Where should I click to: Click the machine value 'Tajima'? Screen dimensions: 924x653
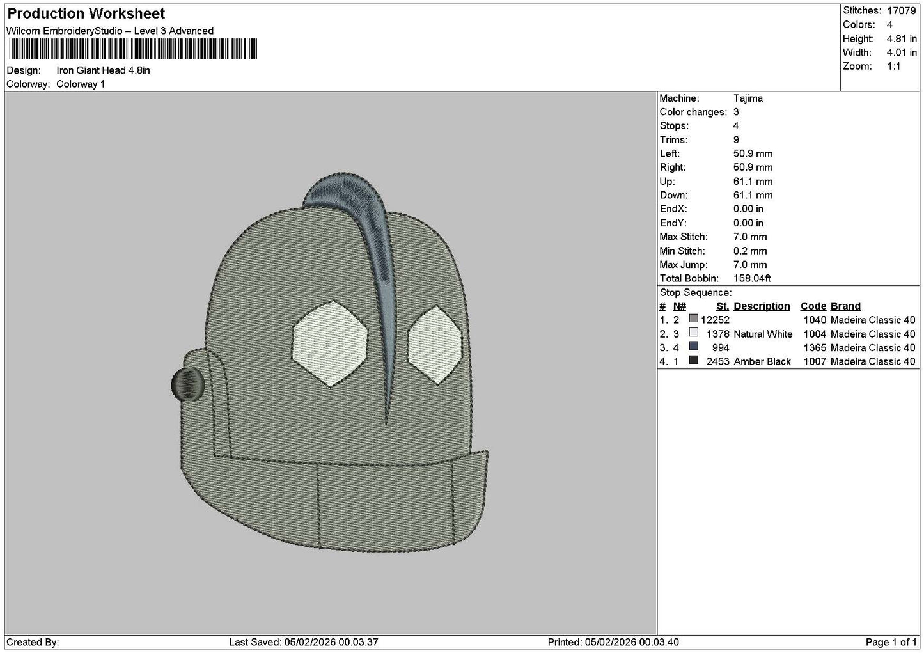click(748, 98)
